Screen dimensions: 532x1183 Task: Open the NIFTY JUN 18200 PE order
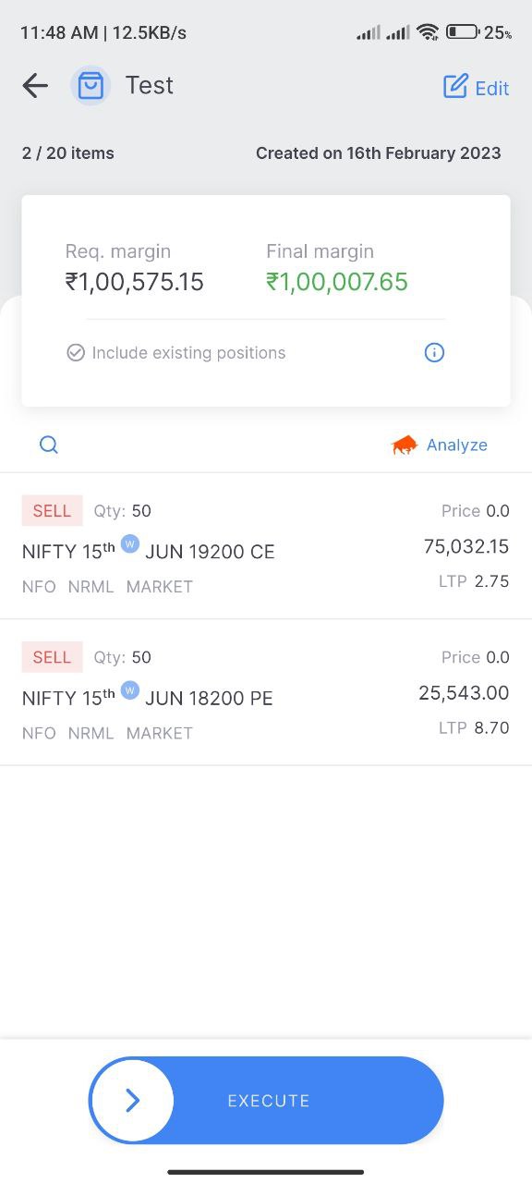[266, 692]
